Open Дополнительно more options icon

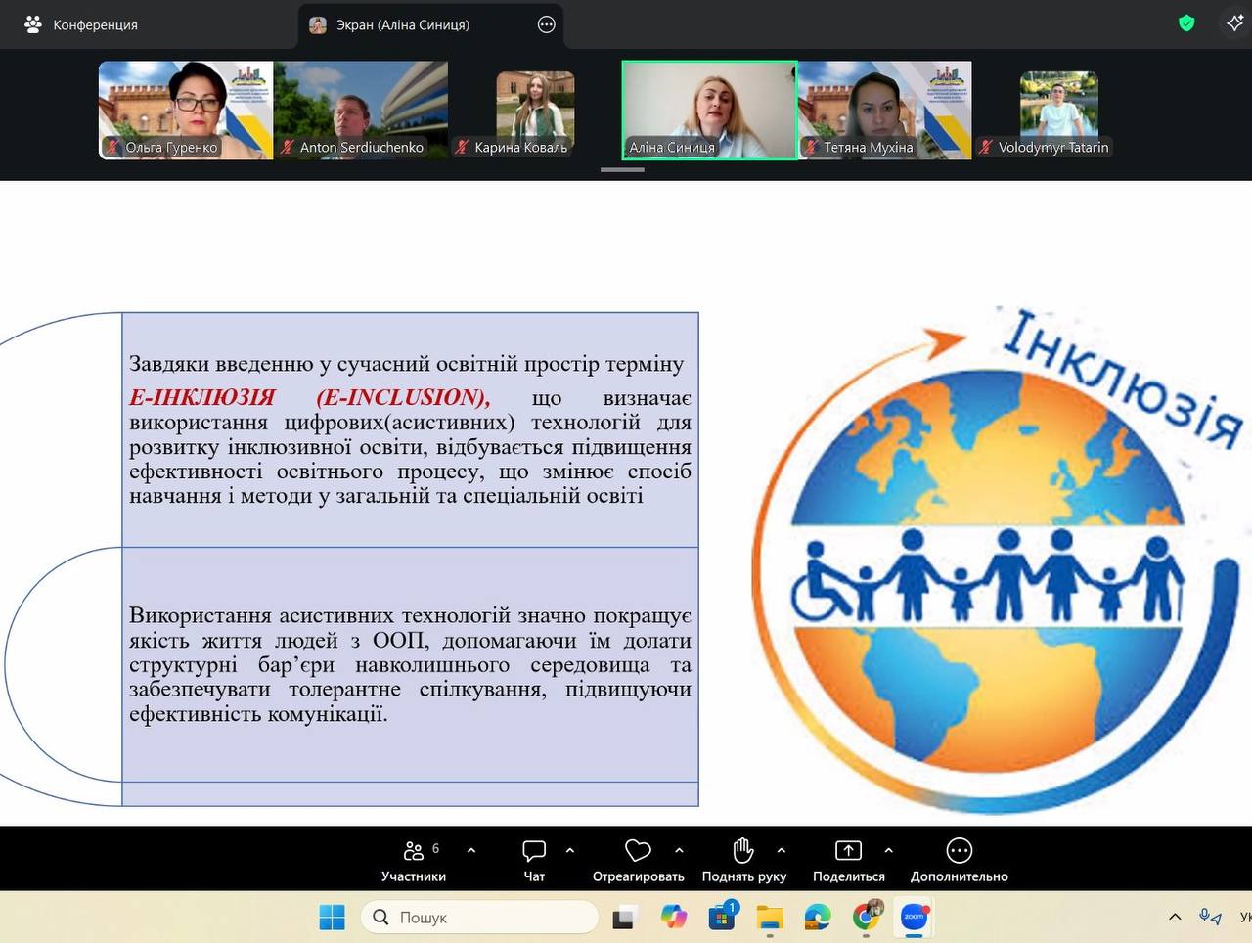tap(959, 859)
